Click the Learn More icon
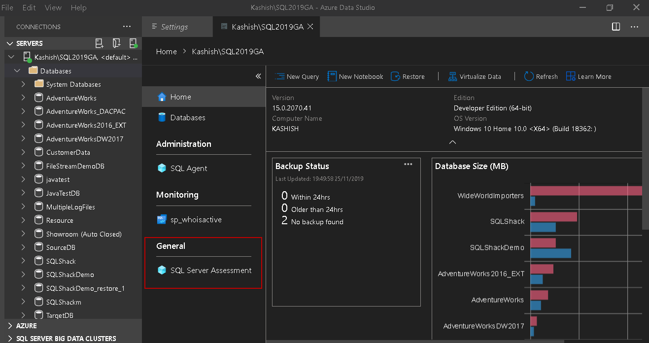Viewport: 649px width, 343px height. click(571, 76)
